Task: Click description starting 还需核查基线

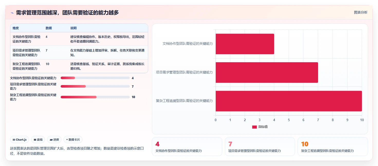Action: (x=107, y=66)
